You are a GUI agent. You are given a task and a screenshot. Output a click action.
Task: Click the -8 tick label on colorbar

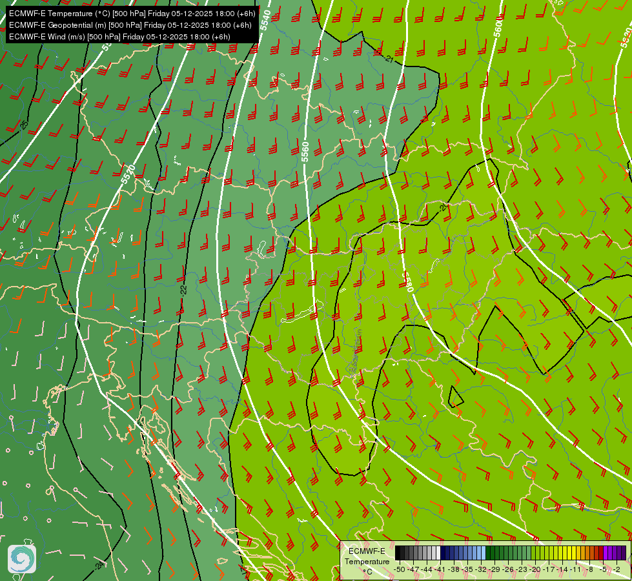pos(590,569)
